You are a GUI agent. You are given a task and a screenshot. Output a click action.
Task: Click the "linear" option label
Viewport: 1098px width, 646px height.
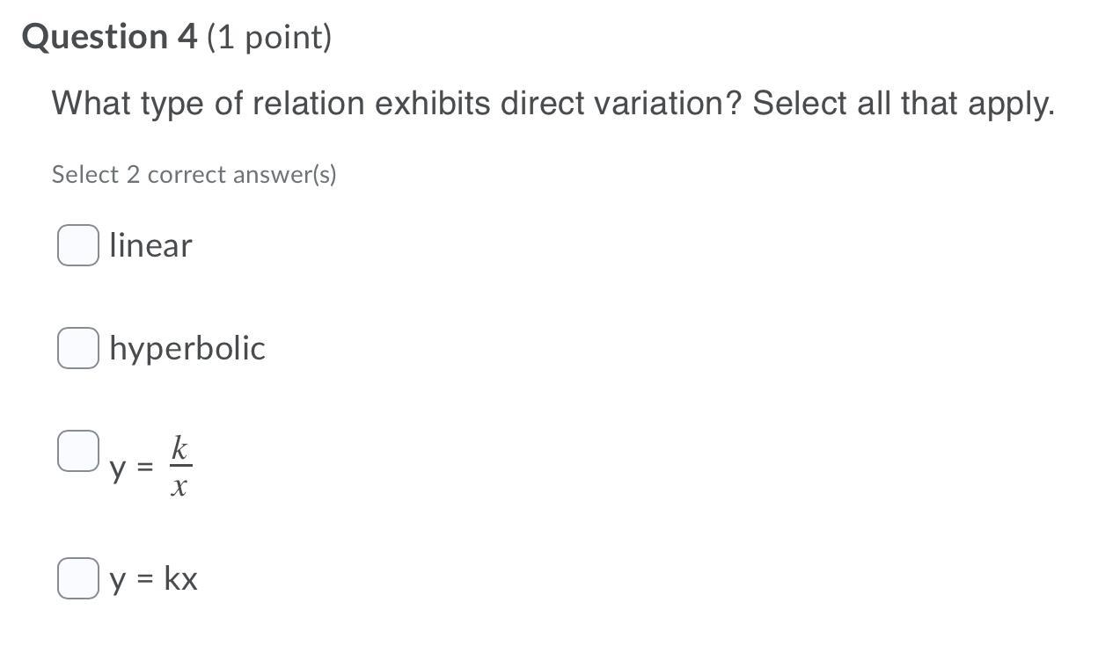tap(150, 245)
